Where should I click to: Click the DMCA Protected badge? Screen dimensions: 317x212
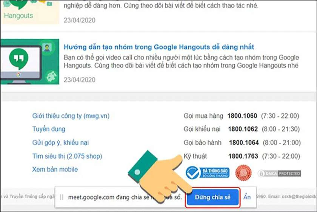pos(279,174)
